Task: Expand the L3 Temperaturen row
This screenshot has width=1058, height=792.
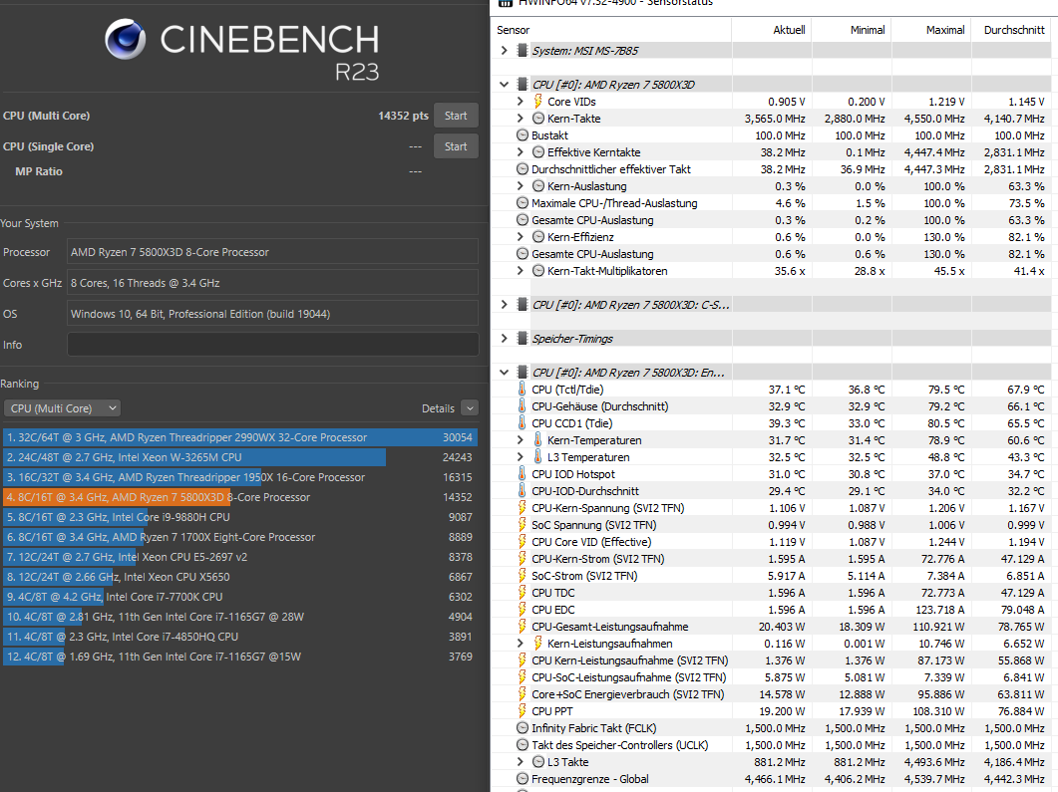Action: [521, 457]
